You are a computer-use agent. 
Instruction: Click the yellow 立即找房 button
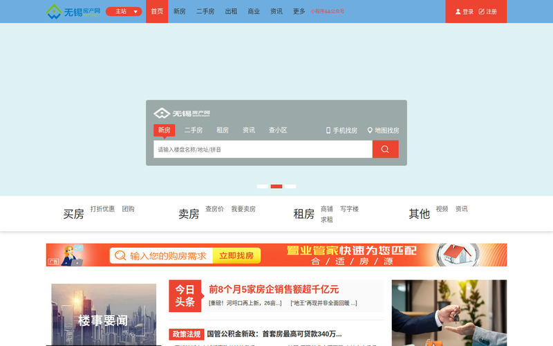pyautogui.click(x=236, y=255)
